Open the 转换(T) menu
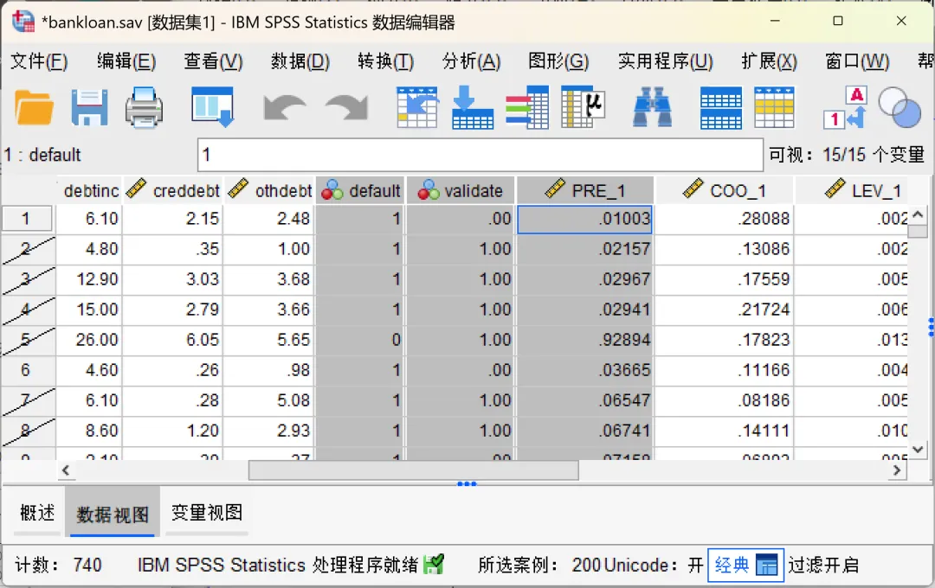 pyautogui.click(x=385, y=61)
